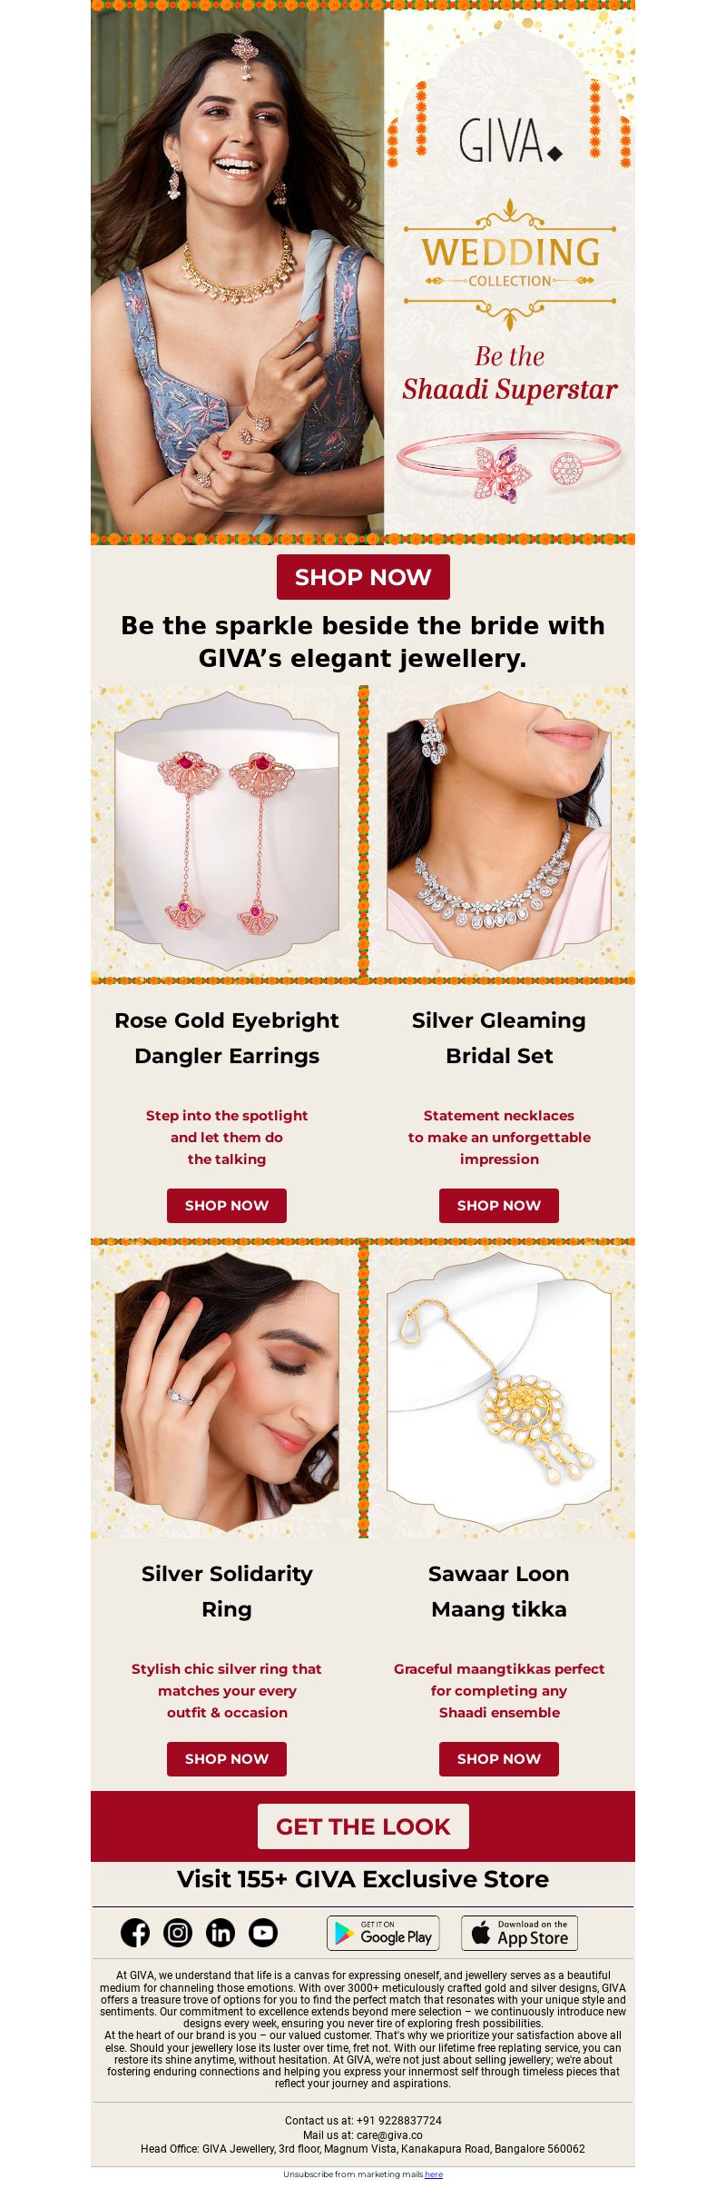This screenshot has width=726, height=2199.
Task: Click the main red SHOP NOW button
Action: [x=363, y=577]
